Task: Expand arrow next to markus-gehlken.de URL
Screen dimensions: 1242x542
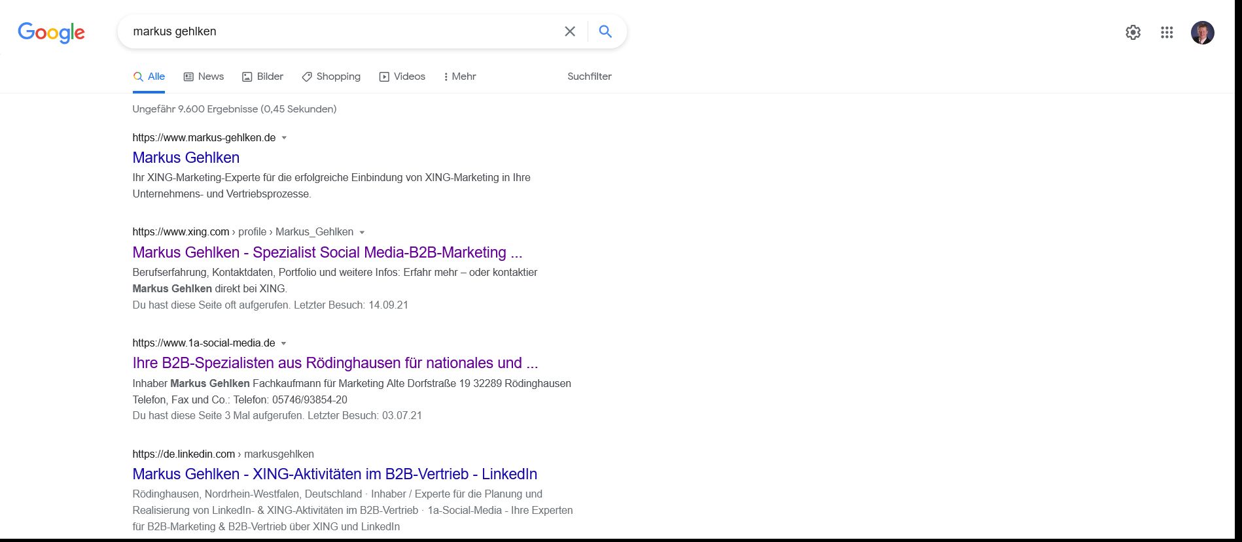Action: [x=284, y=138]
